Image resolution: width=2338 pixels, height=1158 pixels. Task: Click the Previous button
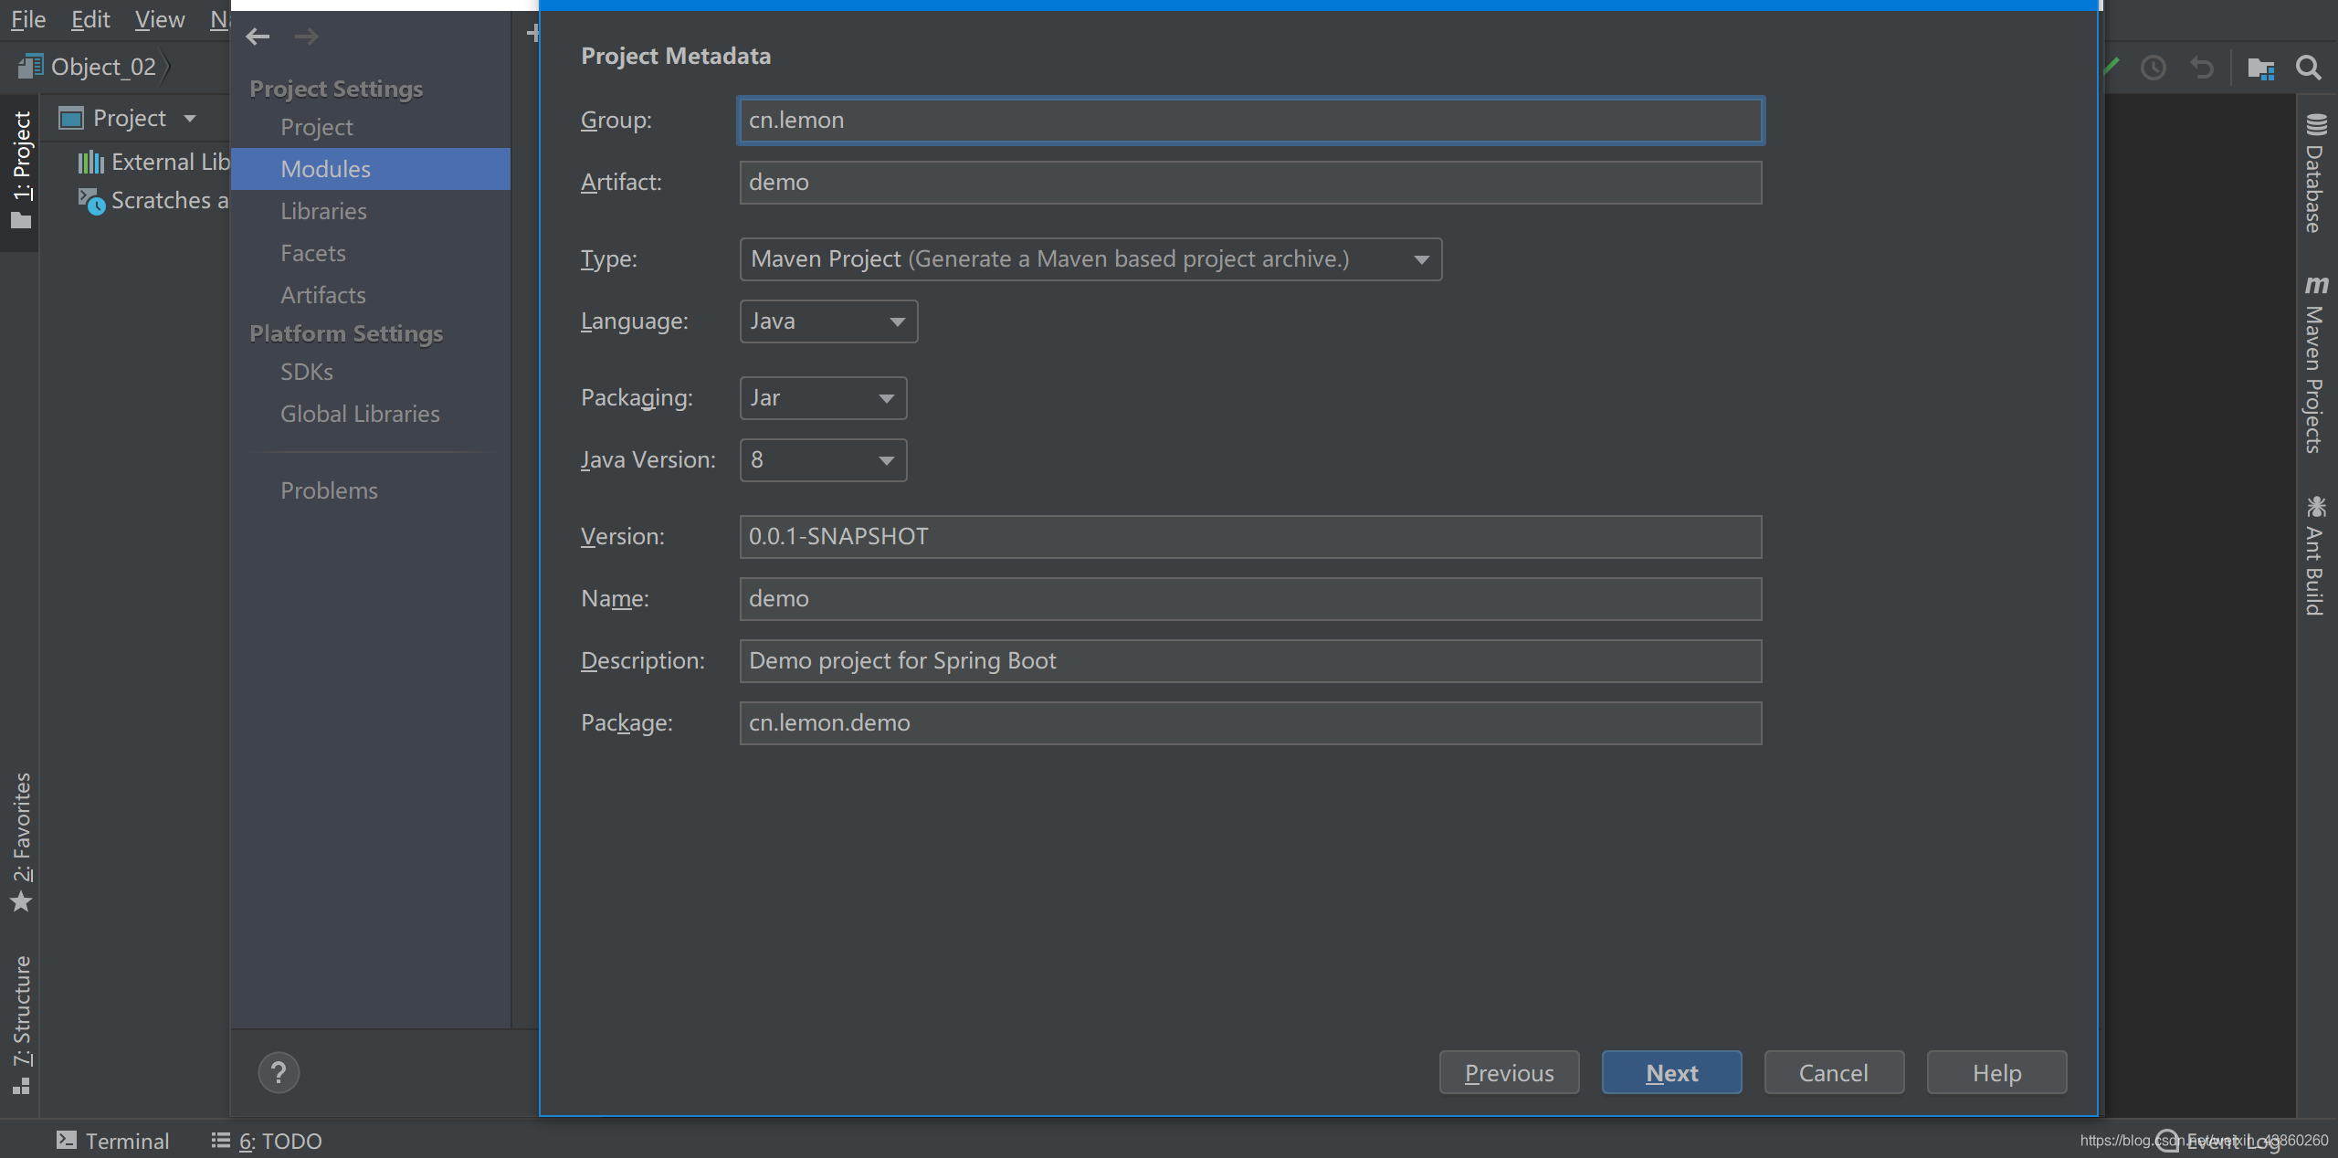1509,1071
